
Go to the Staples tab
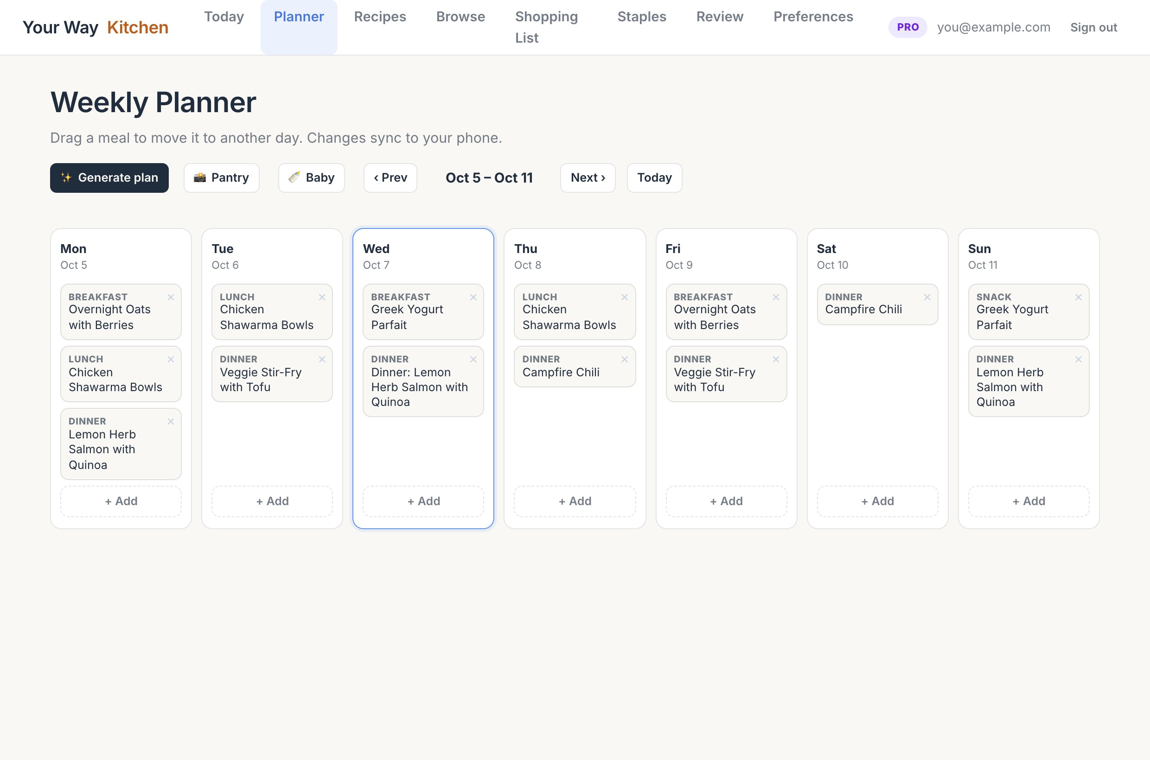(x=642, y=17)
